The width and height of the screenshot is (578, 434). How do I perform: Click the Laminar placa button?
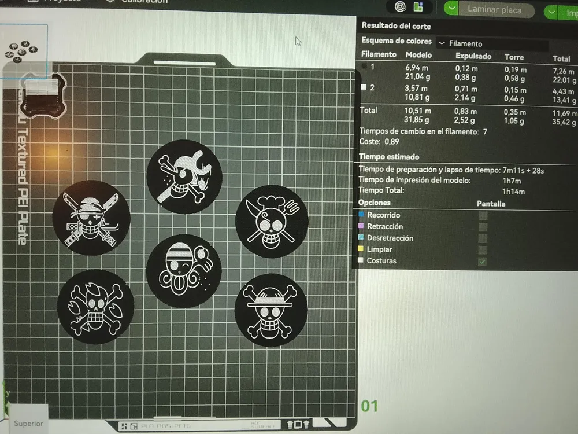[x=495, y=9]
